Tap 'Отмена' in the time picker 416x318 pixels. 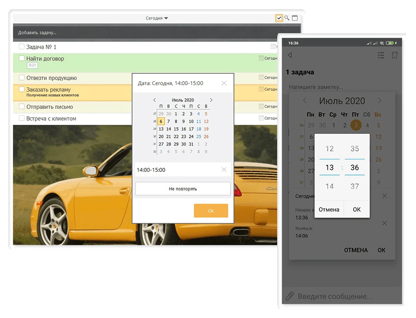[329, 209]
